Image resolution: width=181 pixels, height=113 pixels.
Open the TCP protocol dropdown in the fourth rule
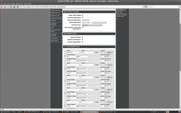coord(110,90)
